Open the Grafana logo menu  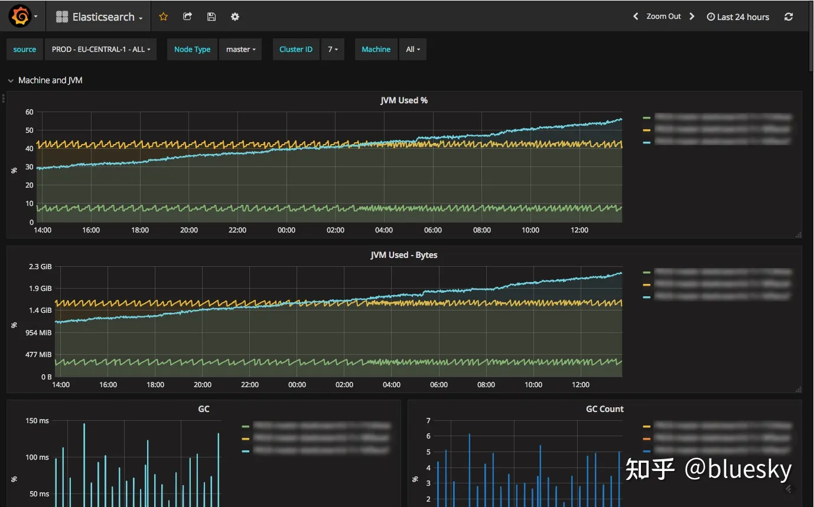23,17
